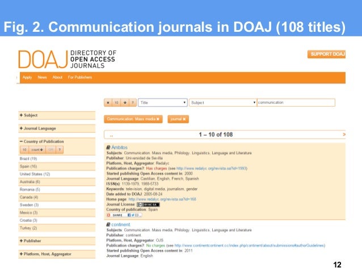
Task: Expand the Platform, Host, Aggregator facet
Action: pos(57,254)
